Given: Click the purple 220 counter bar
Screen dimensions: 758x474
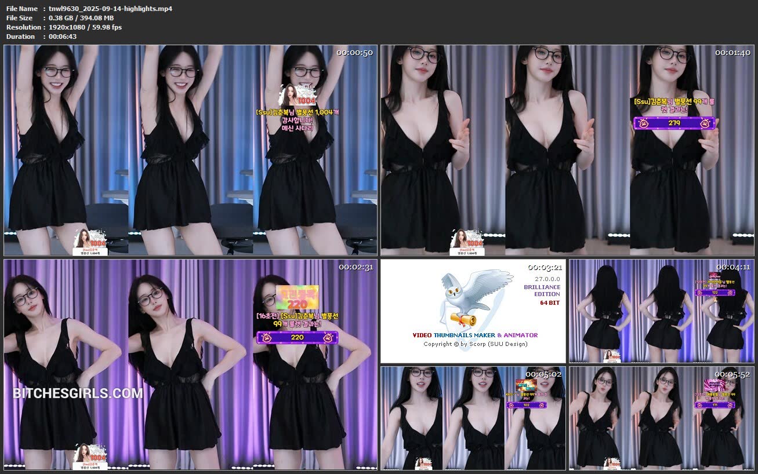Looking at the screenshot, I should (297, 337).
